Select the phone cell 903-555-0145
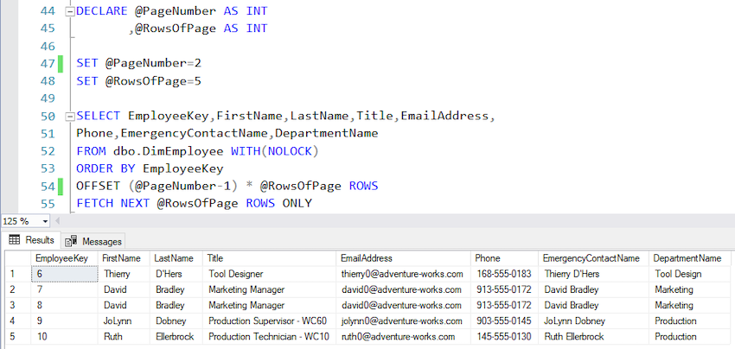 tap(504, 321)
